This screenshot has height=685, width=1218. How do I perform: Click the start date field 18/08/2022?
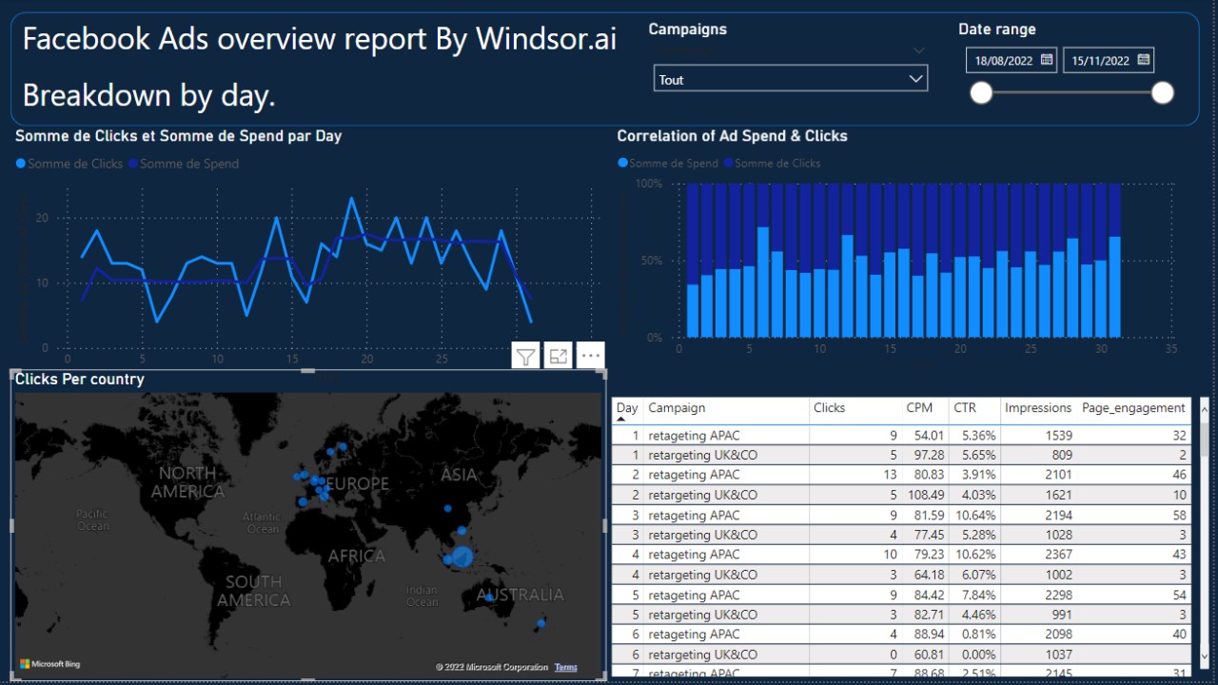[1003, 61]
